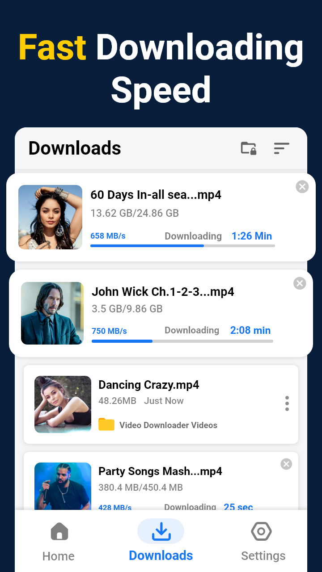Tap the Dancing Crazy video thumbnail
This screenshot has height=572, width=322.
coord(63,404)
